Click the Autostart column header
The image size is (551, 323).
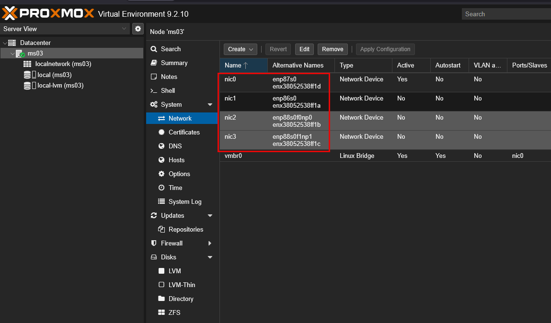point(449,65)
